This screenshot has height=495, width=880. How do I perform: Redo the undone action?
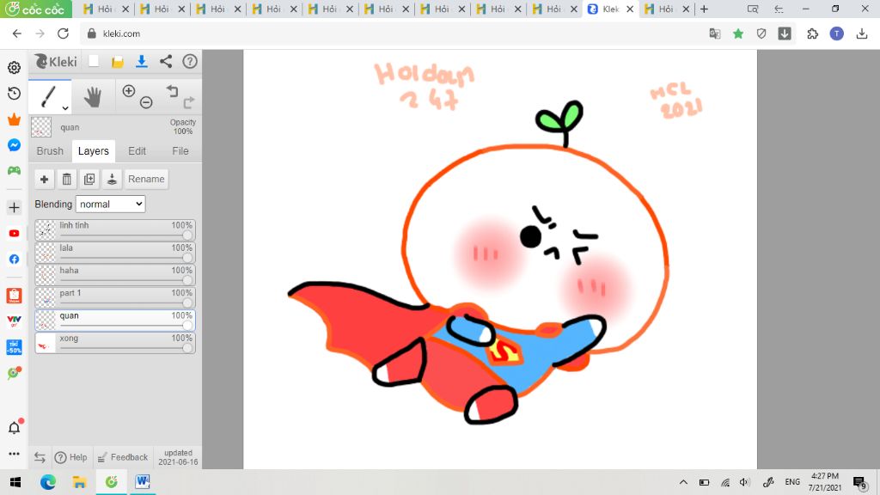coord(189,102)
